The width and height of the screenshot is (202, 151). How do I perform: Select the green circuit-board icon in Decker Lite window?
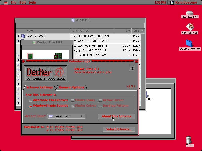58,56
